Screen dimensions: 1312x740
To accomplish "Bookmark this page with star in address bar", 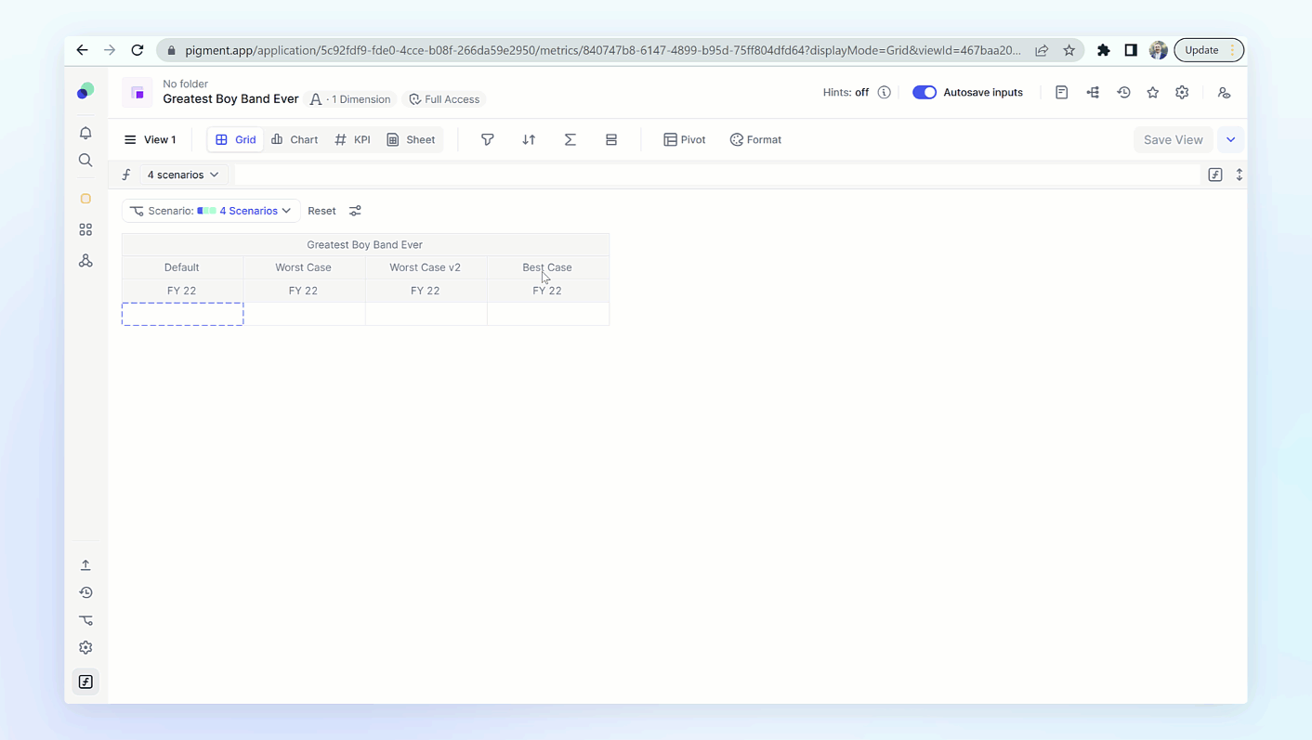I will 1069,50.
